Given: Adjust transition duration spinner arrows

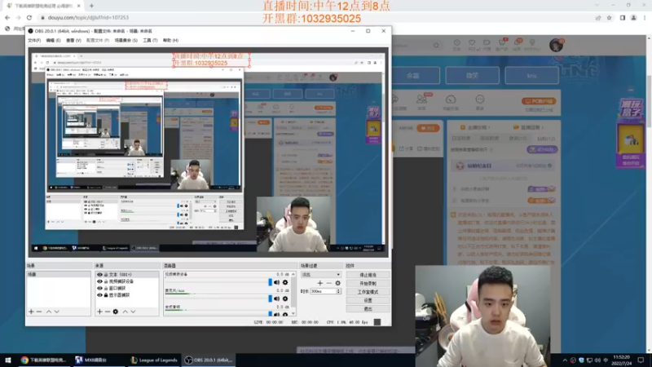Looking at the screenshot, I should point(338,291).
